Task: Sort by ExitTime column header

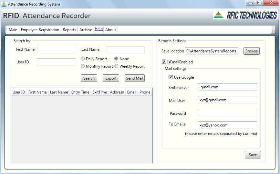Action: coord(100,92)
